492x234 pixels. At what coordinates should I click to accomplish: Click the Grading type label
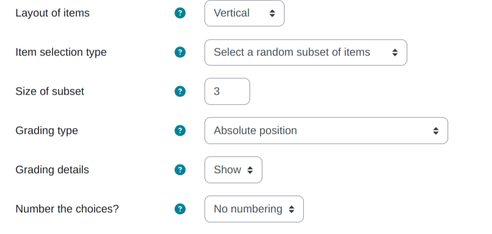pyautogui.click(x=47, y=130)
